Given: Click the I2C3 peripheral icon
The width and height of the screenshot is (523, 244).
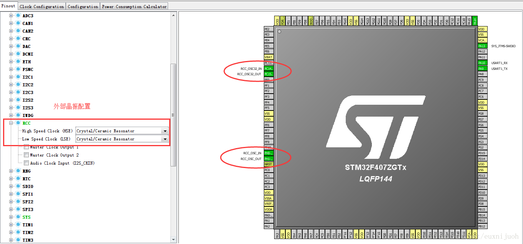Looking at the screenshot, I should (x=18, y=92).
